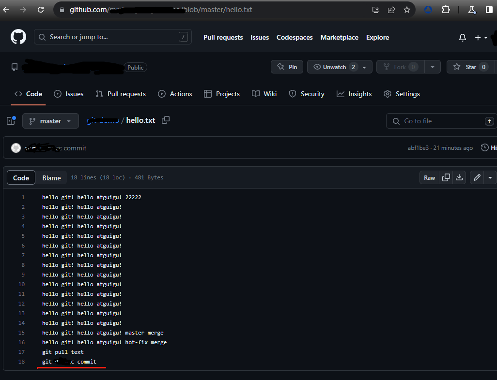Switch to the repository Issues tab
Viewport: 497px width, 380px height.
(x=69, y=94)
